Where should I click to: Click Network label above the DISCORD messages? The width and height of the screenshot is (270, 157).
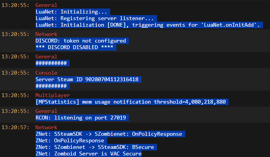[x=46, y=34]
